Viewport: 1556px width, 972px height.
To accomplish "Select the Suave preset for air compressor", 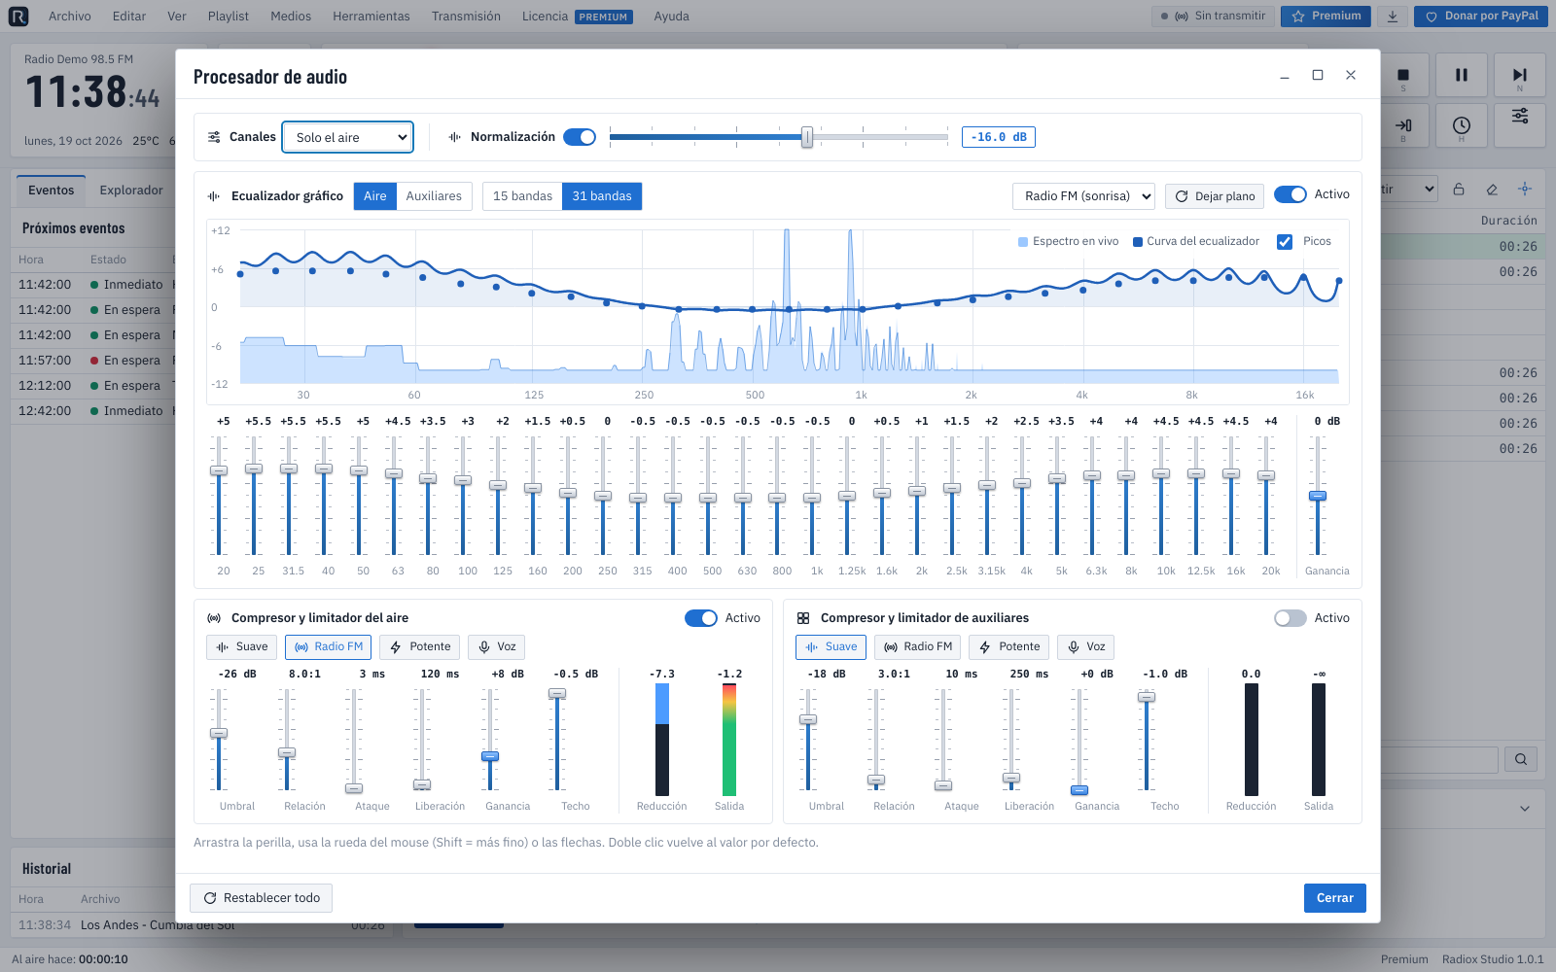I will [242, 647].
